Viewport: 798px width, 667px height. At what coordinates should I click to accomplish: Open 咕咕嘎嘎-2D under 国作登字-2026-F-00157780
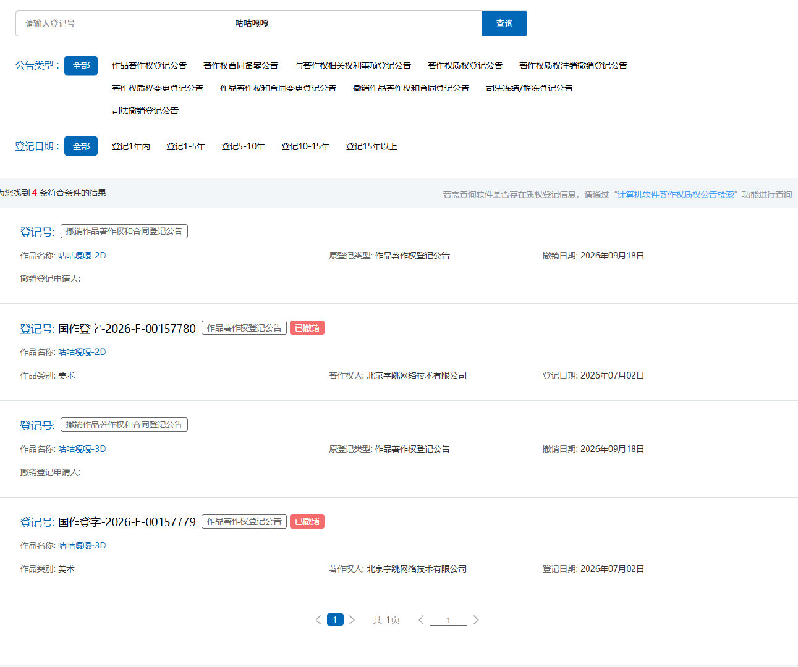pos(82,352)
